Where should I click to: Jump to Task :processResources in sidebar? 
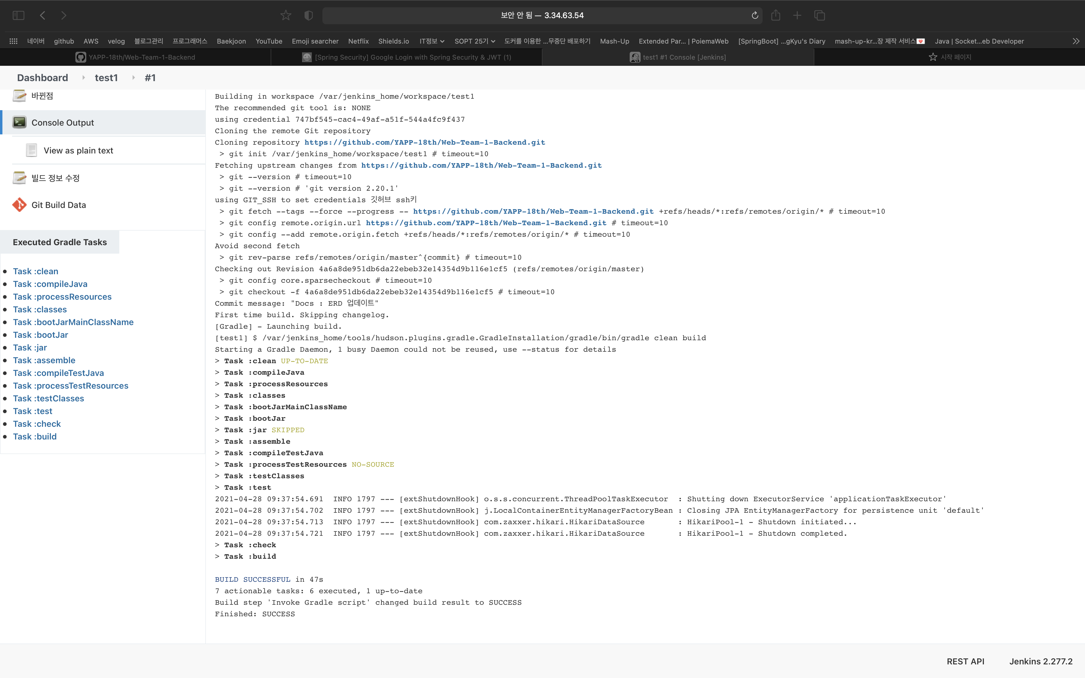(x=62, y=296)
